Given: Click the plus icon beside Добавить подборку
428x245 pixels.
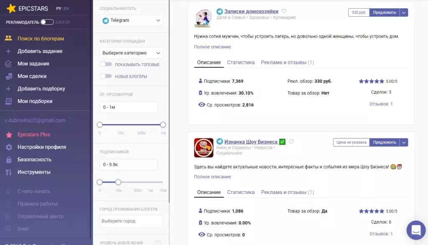Looking at the screenshot, I should (x=8, y=89).
